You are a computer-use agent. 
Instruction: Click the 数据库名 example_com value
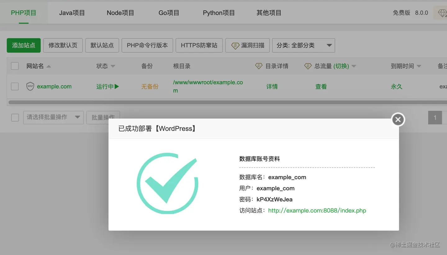tap(287, 177)
